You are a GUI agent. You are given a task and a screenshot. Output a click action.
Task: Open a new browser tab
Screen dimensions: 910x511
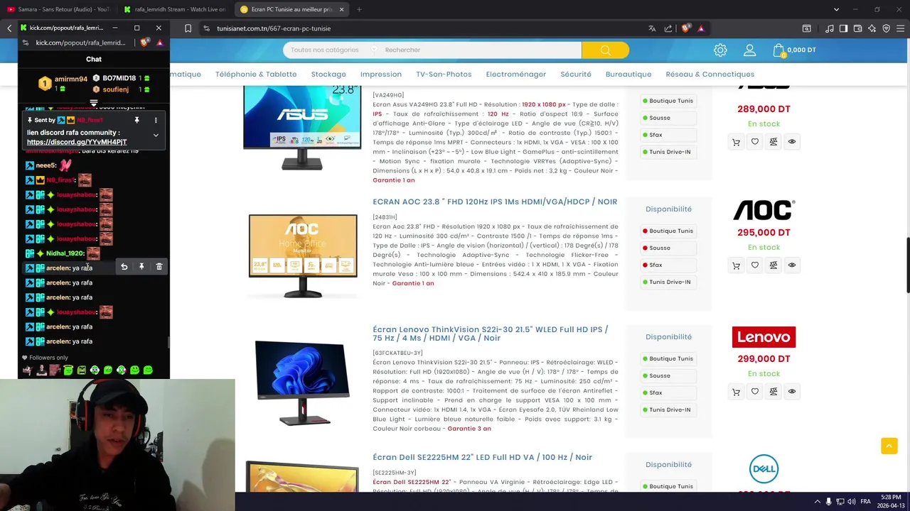tap(358, 9)
